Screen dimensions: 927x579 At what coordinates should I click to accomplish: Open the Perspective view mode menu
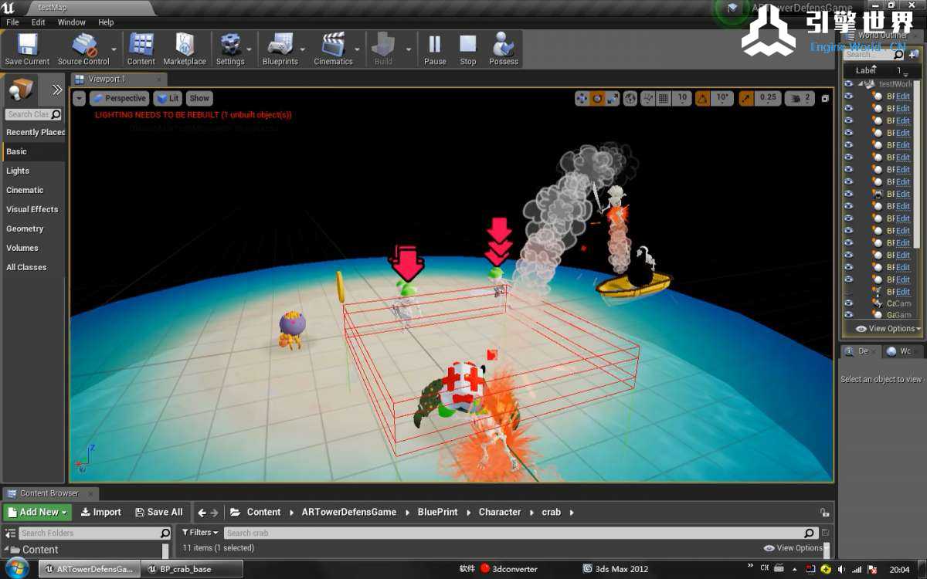pos(119,98)
